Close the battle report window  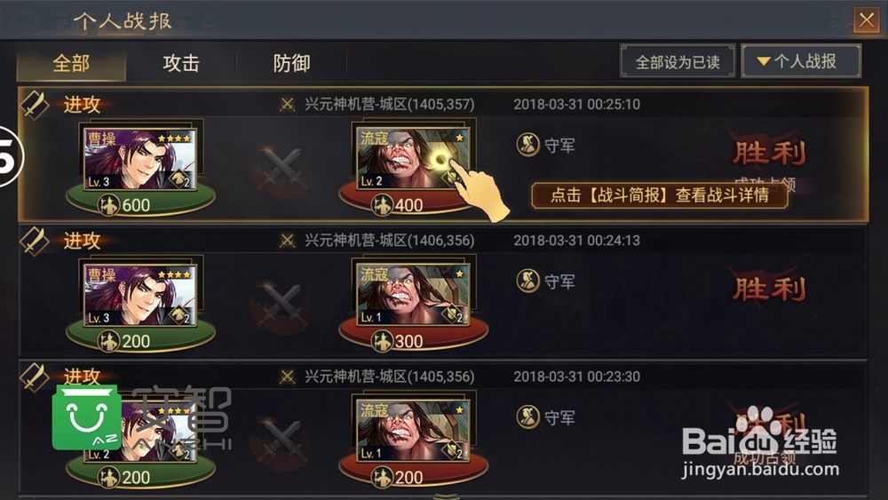click(867, 20)
